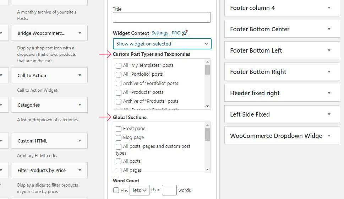Enable the Front page checkbox
Viewport: 344px width, 199px height.
[x=119, y=129]
